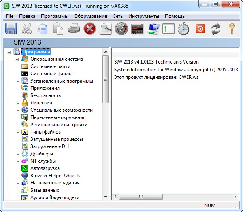Open the Сеть menu
Viewport: 243px width, 212px height.
tap(117, 16)
